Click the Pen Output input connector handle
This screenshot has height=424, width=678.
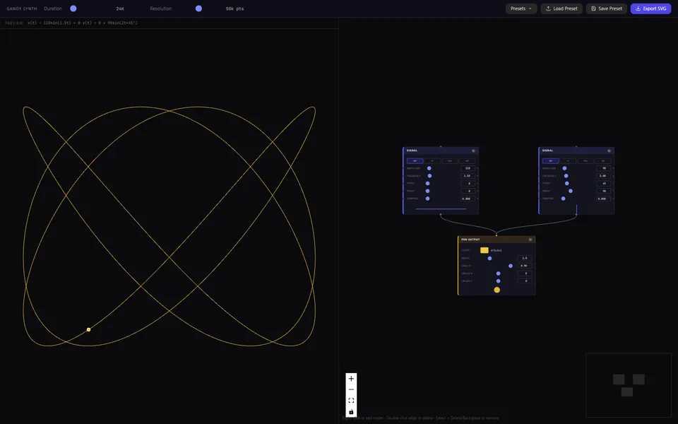(496, 235)
